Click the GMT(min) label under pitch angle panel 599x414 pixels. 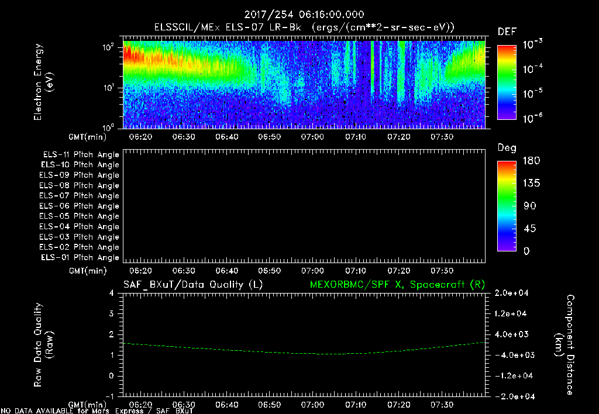[x=88, y=271]
